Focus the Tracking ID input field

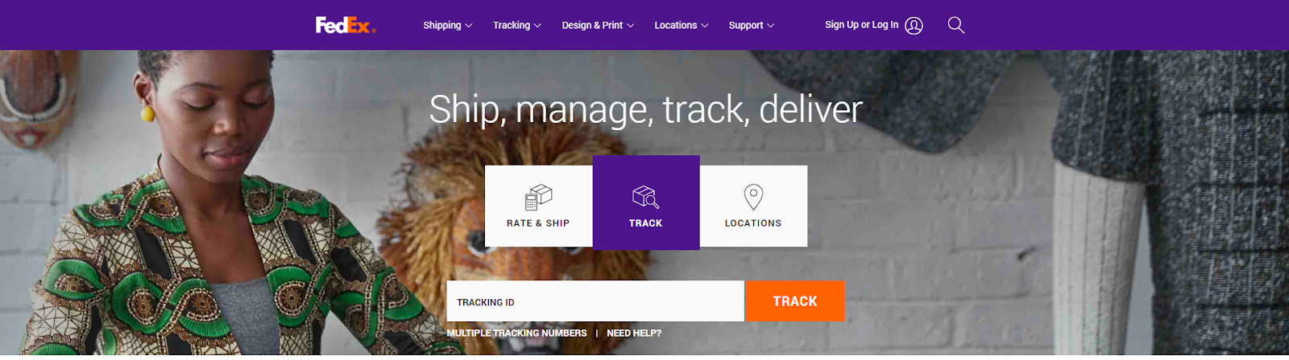pos(595,301)
